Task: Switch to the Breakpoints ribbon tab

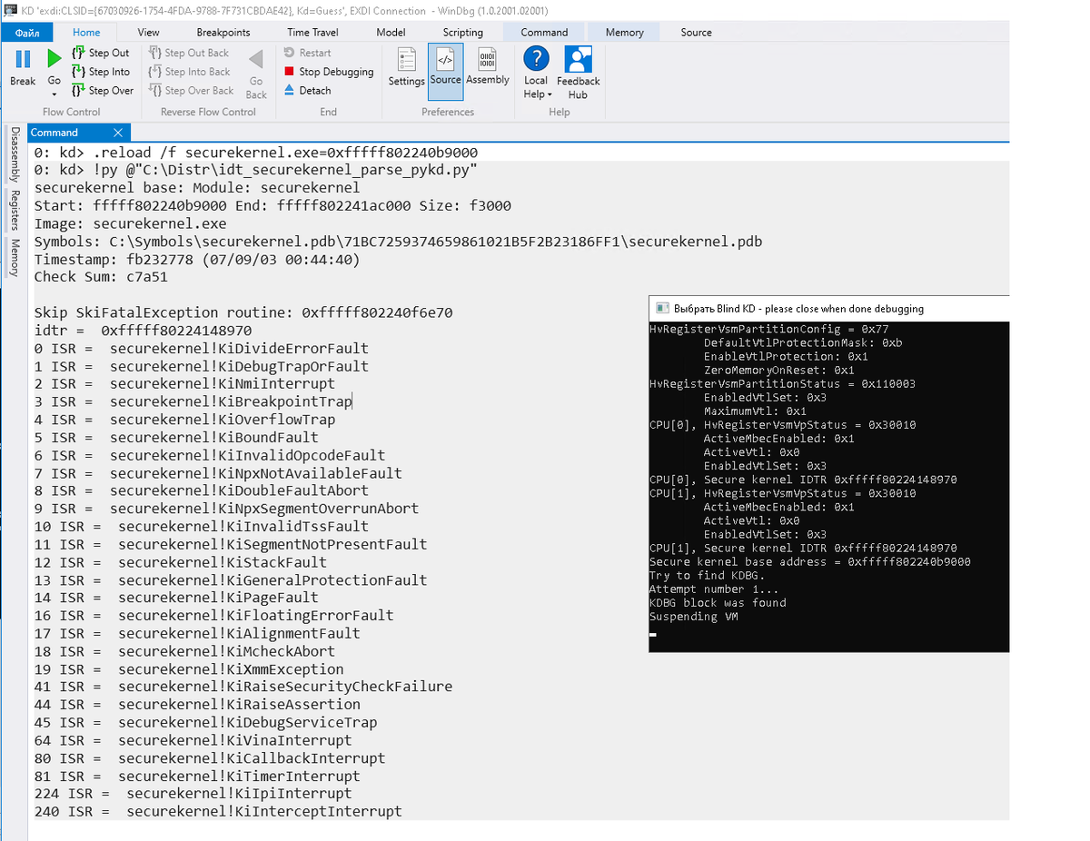Action: (x=223, y=33)
